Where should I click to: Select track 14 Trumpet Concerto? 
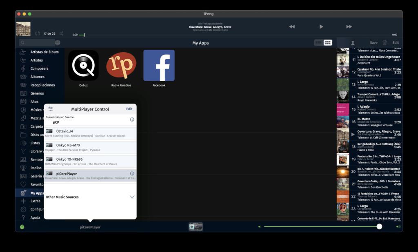(369, 97)
